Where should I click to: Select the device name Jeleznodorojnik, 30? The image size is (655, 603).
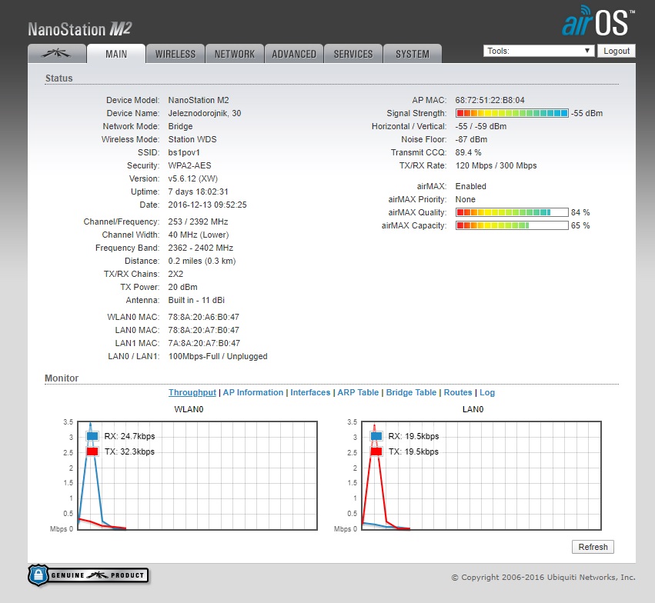[x=205, y=113]
